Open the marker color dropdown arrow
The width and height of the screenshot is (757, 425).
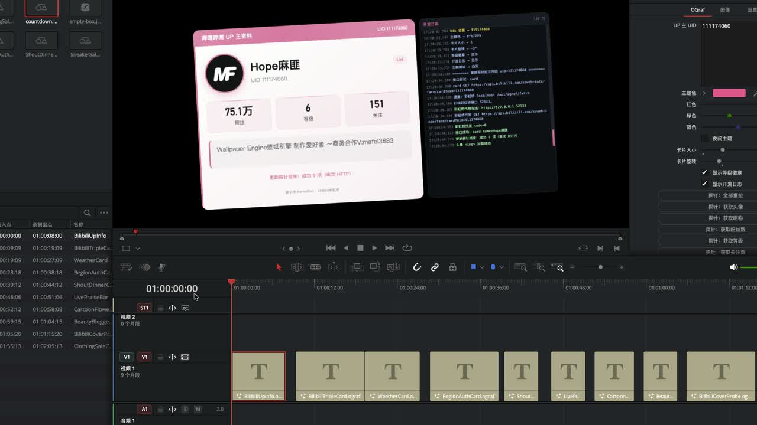(501, 267)
